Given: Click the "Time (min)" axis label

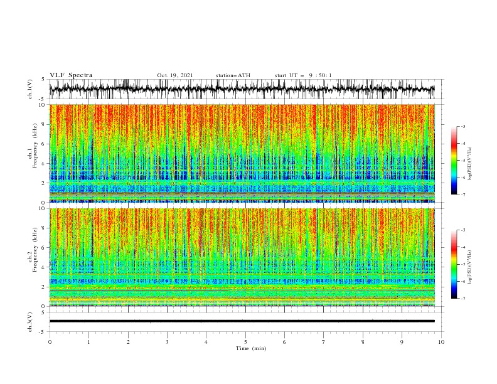Looking at the screenshot, I should click(251, 348).
